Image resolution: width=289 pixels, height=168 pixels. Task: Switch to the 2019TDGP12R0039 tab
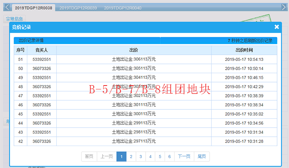pos(78,8)
